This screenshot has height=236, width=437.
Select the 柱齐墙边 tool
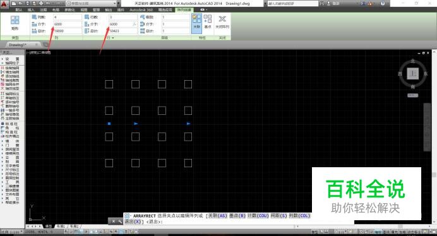point(10,136)
